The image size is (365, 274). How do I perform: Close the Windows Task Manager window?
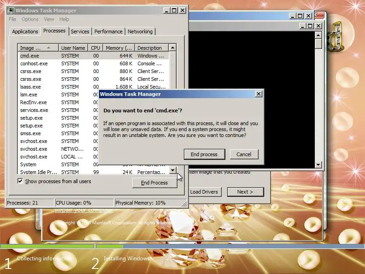click(x=182, y=11)
